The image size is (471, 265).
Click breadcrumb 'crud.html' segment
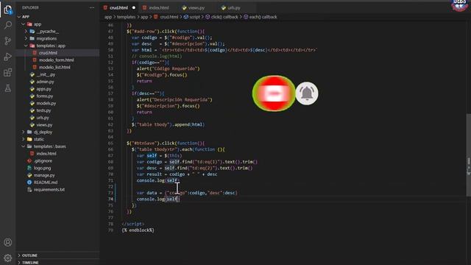tap(169, 17)
